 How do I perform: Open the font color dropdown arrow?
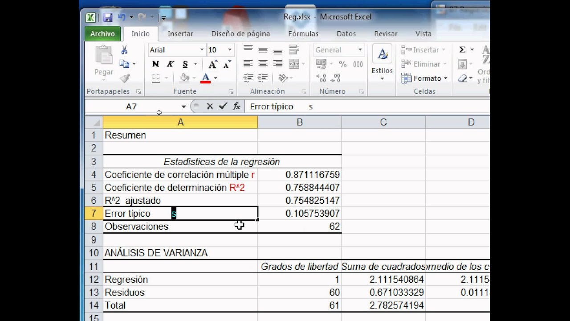tap(216, 78)
